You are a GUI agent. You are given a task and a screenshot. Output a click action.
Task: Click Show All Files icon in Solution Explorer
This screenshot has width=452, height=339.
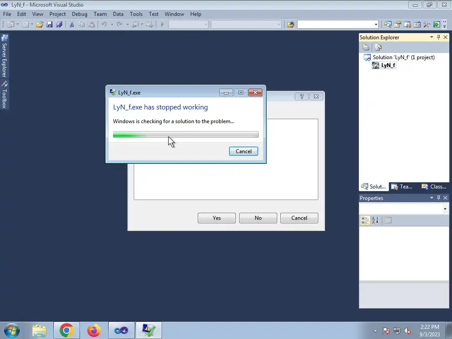(378, 47)
